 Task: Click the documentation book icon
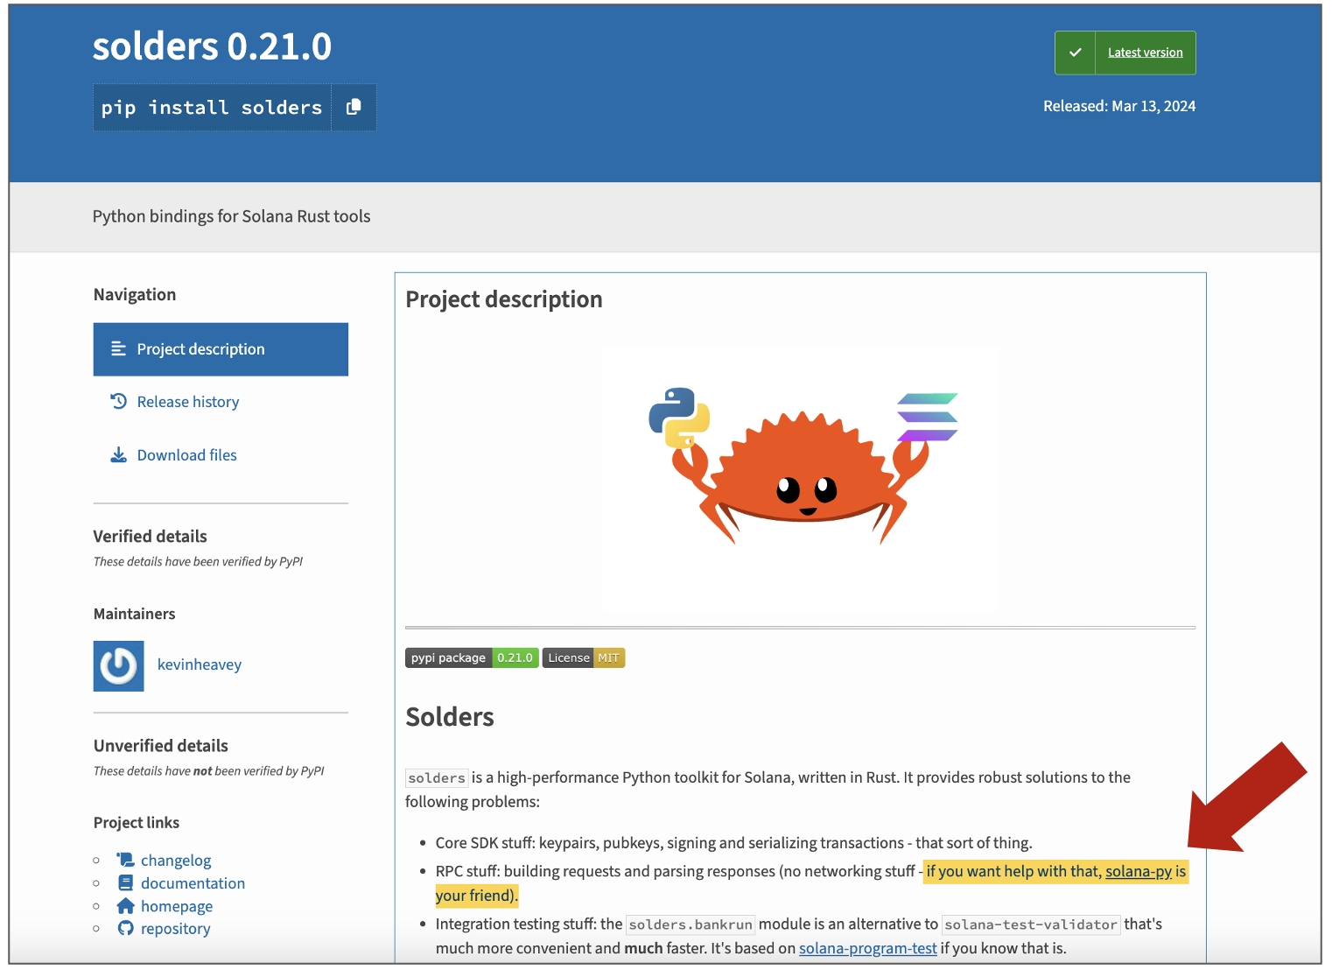(126, 882)
